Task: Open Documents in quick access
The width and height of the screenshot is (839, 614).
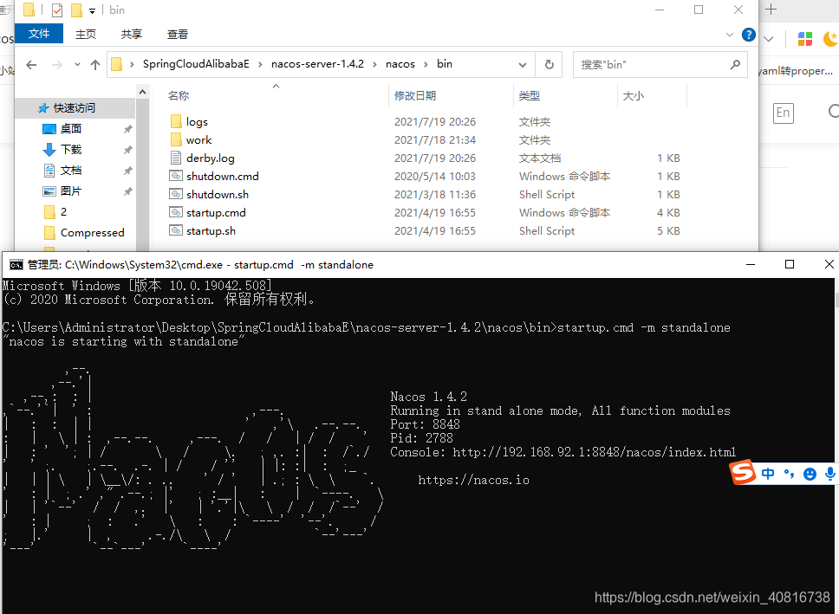Action: tap(70, 171)
